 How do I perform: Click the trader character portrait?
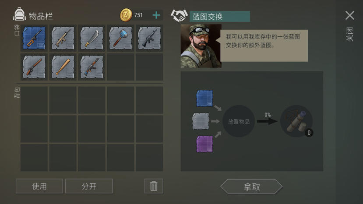click(201, 46)
